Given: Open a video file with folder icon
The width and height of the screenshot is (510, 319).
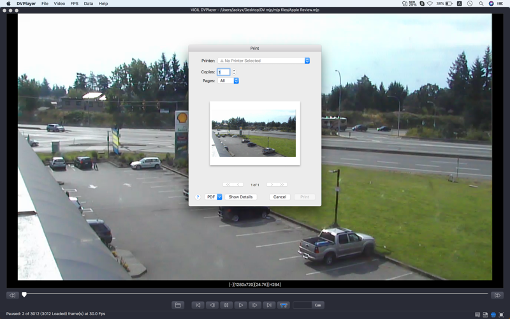Looking at the screenshot, I should (178, 305).
